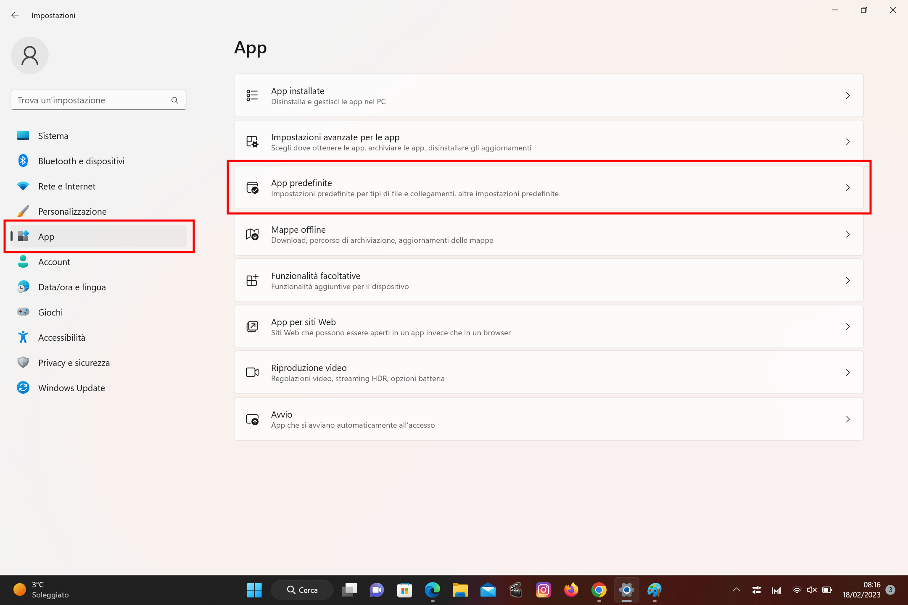The height and width of the screenshot is (605, 908).
Task: Select the Bluetooth e dispositivi sidebar icon
Action: coord(23,161)
